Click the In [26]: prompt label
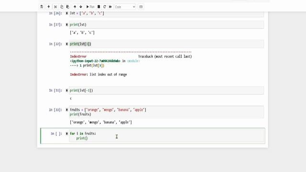306x172 pixels. [55, 13]
